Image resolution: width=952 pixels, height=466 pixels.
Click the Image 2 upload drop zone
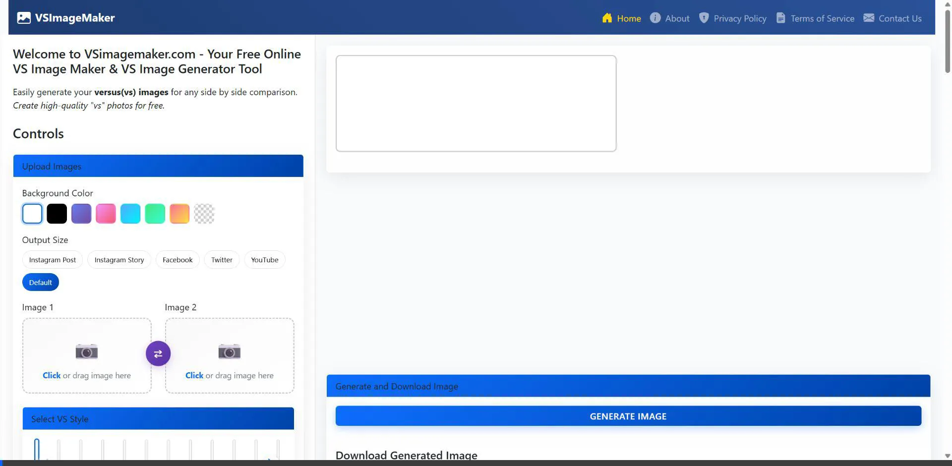(230, 356)
